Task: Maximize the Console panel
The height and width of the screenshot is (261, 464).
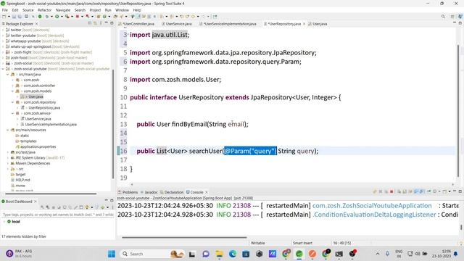Action: (x=460, y=191)
